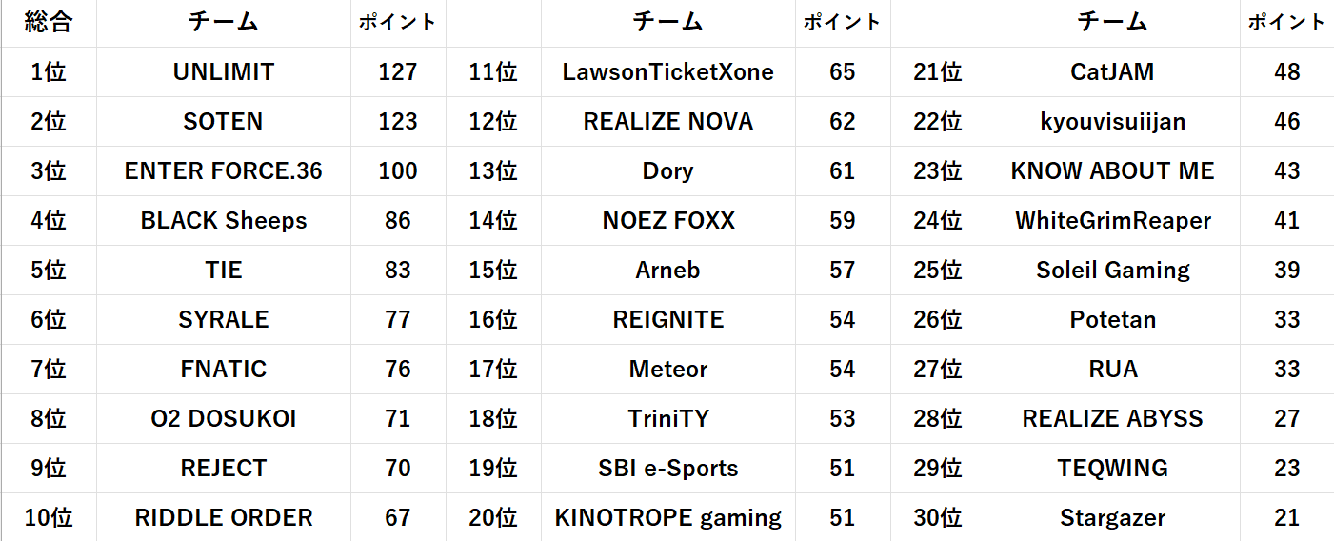The height and width of the screenshot is (541, 1334).
Task: Click the REALIZE NOVA cell
Action: 667,122
